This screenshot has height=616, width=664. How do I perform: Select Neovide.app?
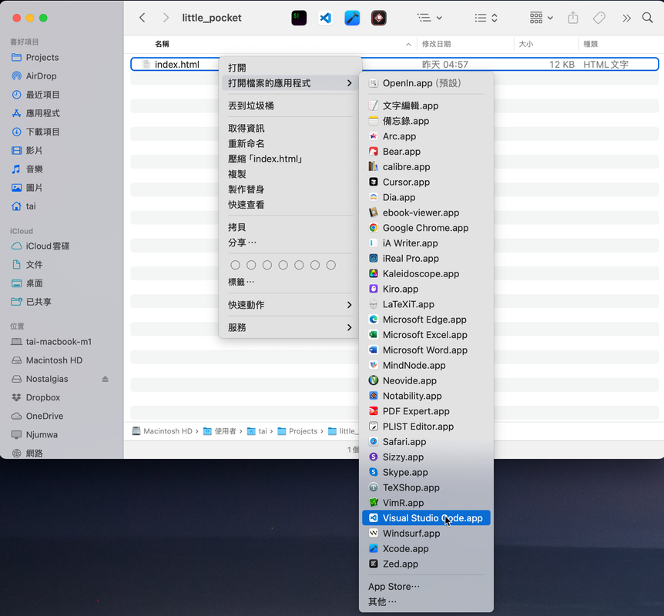(x=426, y=380)
